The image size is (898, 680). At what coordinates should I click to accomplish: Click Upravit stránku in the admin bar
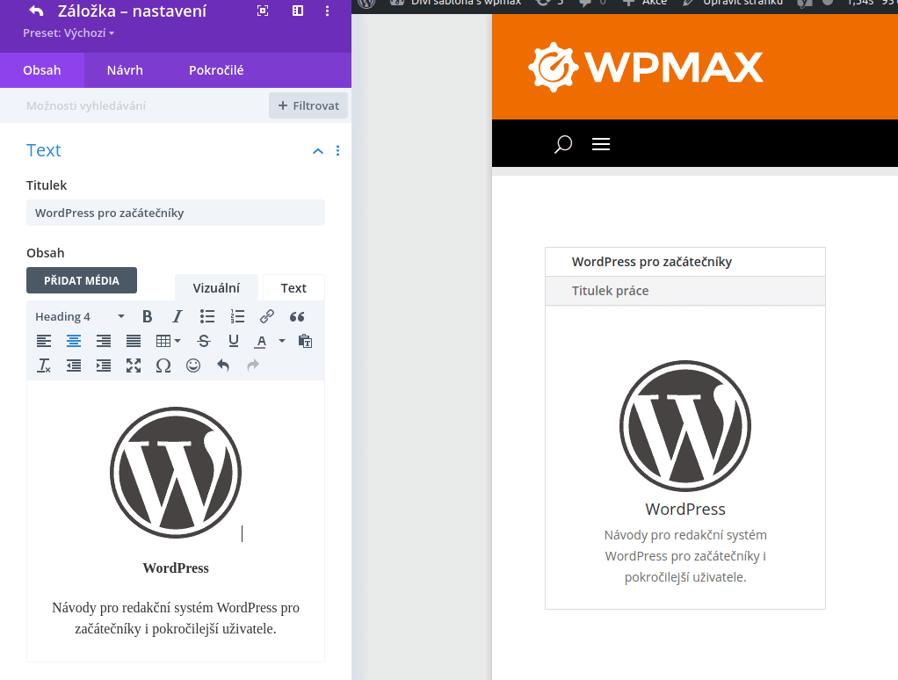733,3
